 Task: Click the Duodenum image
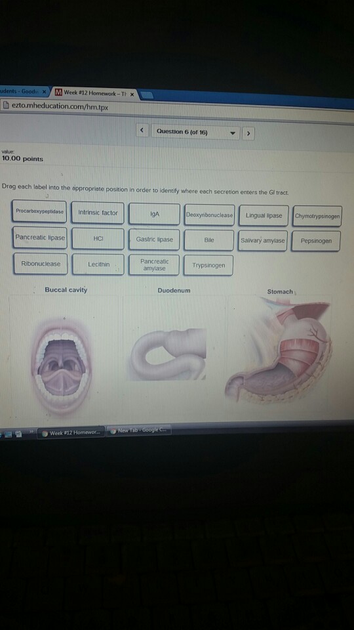click(x=167, y=355)
